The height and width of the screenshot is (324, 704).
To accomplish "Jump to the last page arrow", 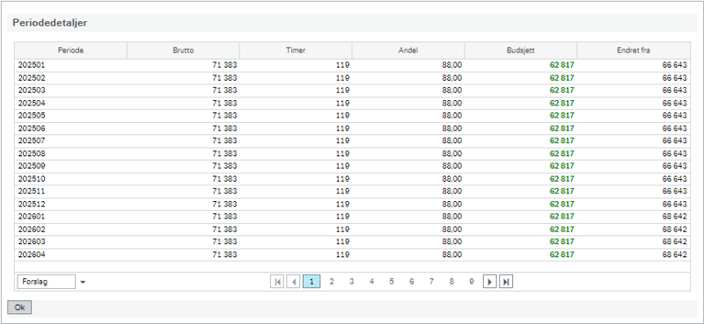I will 506,282.
